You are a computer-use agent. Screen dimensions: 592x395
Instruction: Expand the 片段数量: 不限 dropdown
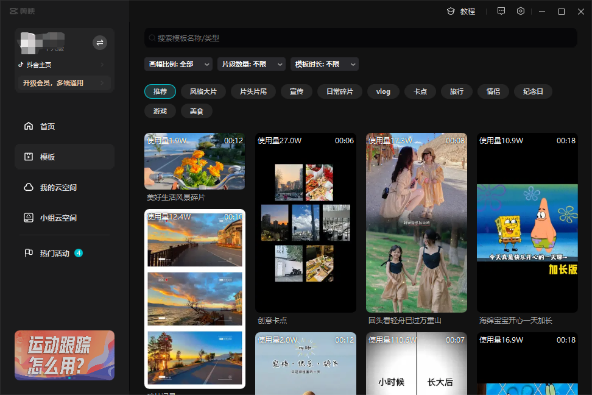pyautogui.click(x=251, y=64)
